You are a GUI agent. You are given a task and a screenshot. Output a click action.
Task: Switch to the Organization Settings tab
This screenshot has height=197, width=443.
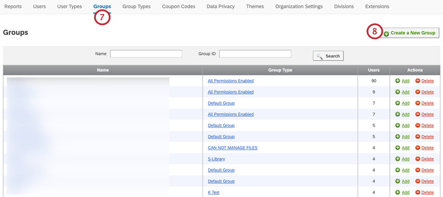299,6
